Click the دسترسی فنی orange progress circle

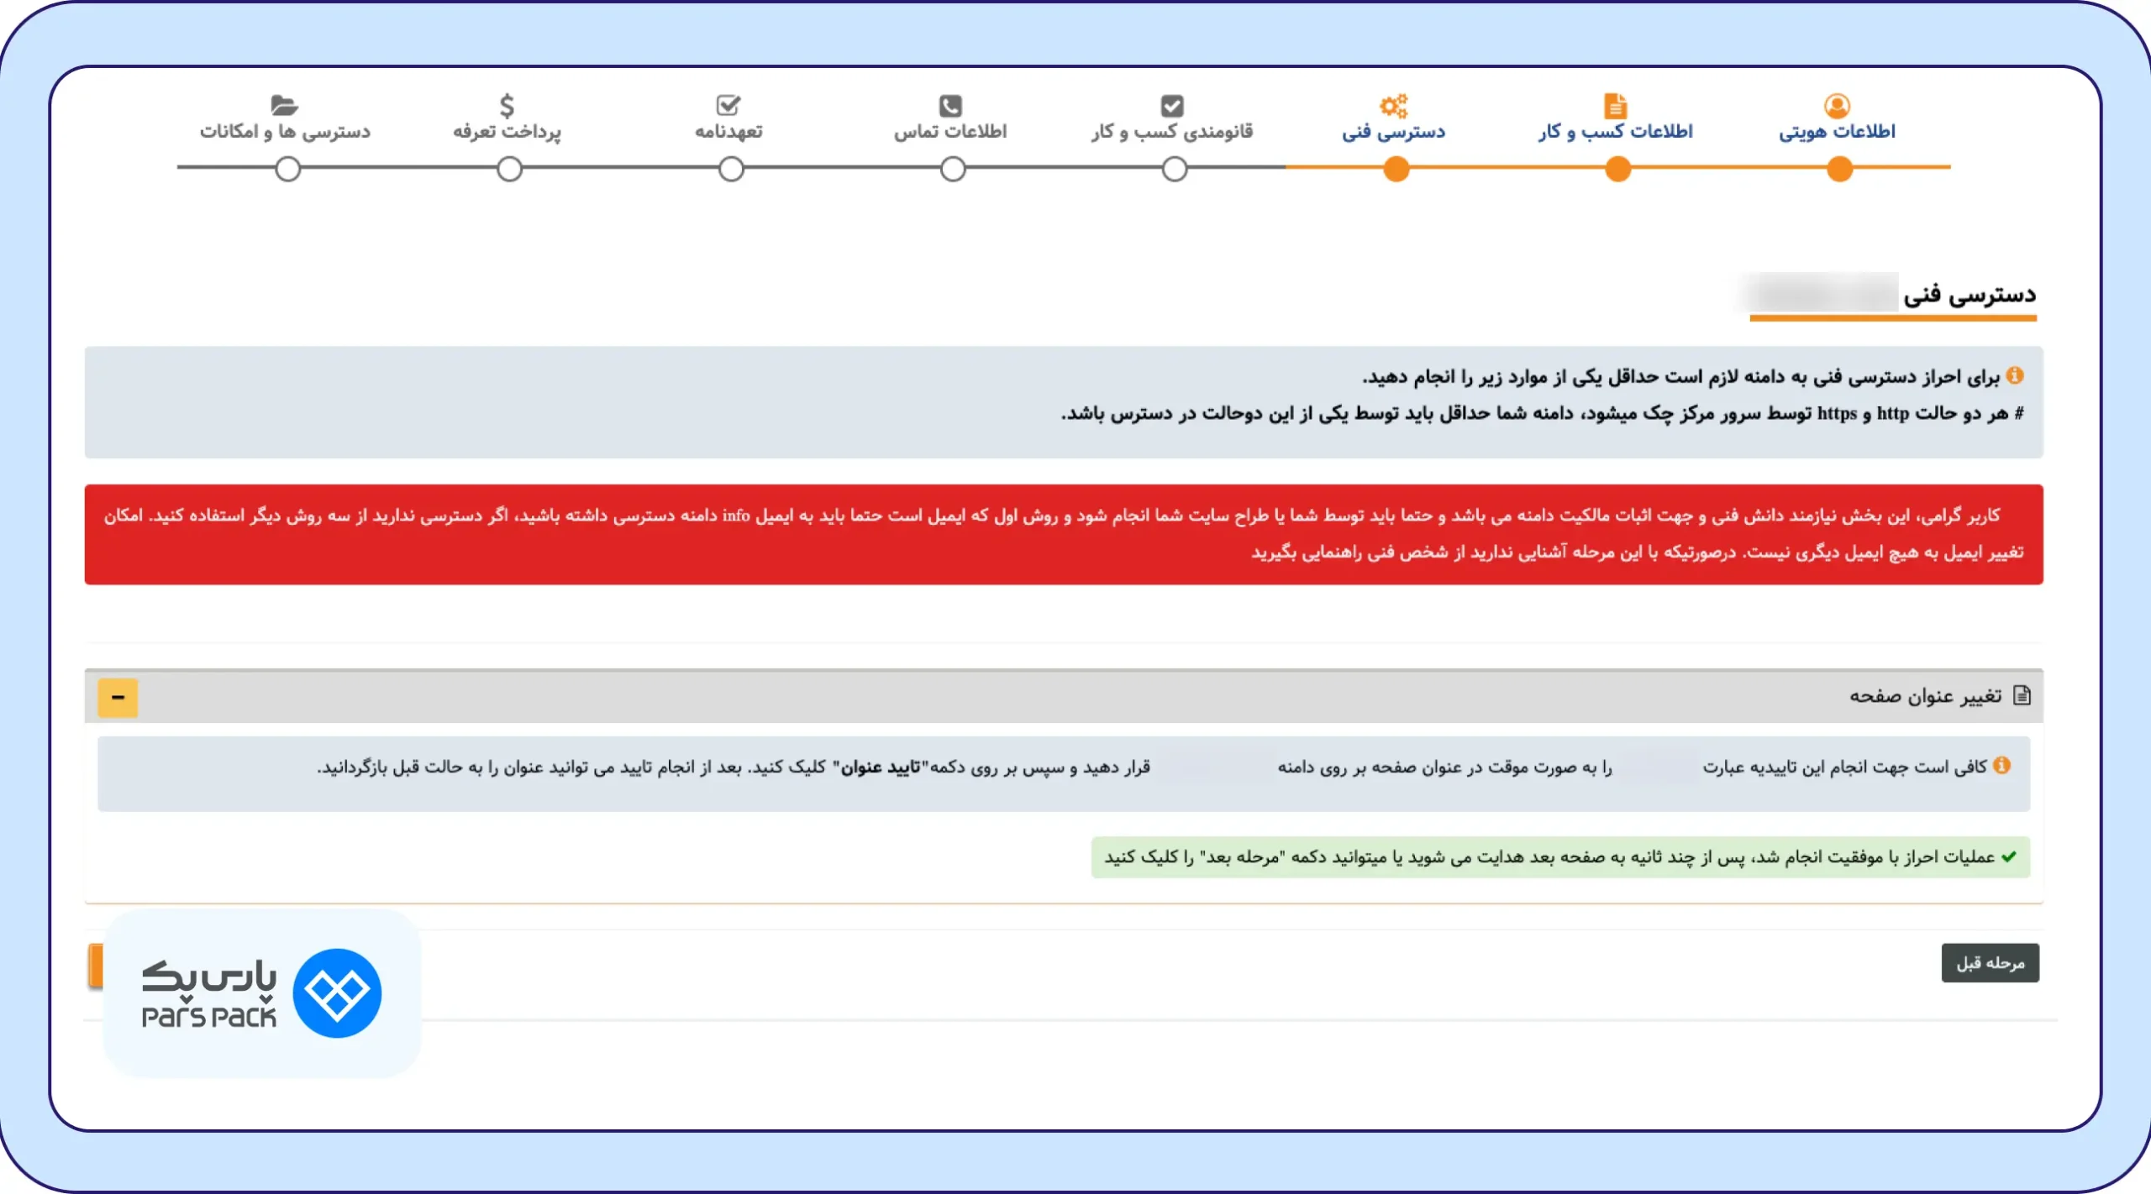point(1396,170)
